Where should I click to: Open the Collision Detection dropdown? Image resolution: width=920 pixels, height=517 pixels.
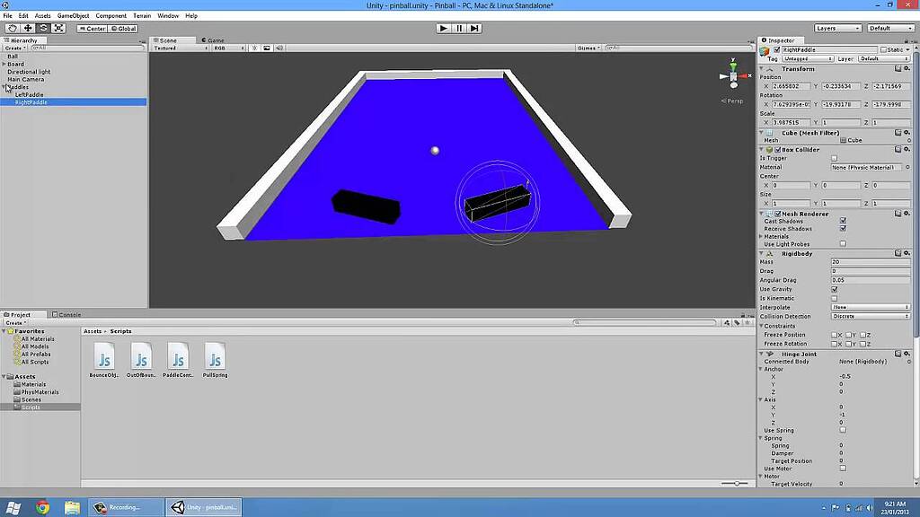(x=869, y=316)
